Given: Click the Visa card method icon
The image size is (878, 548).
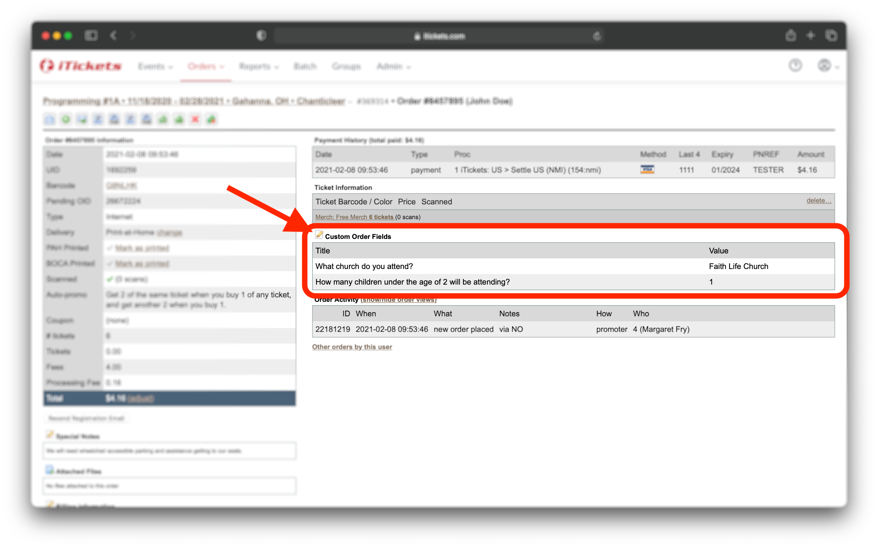Looking at the screenshot, I should pos(647,170).
